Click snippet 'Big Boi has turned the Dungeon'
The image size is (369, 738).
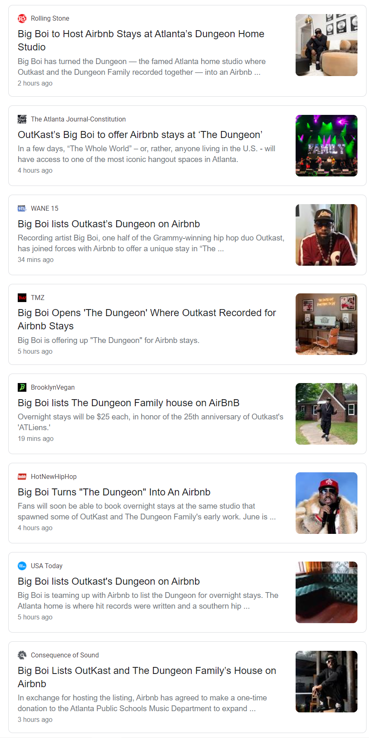(x=142, y=67)
